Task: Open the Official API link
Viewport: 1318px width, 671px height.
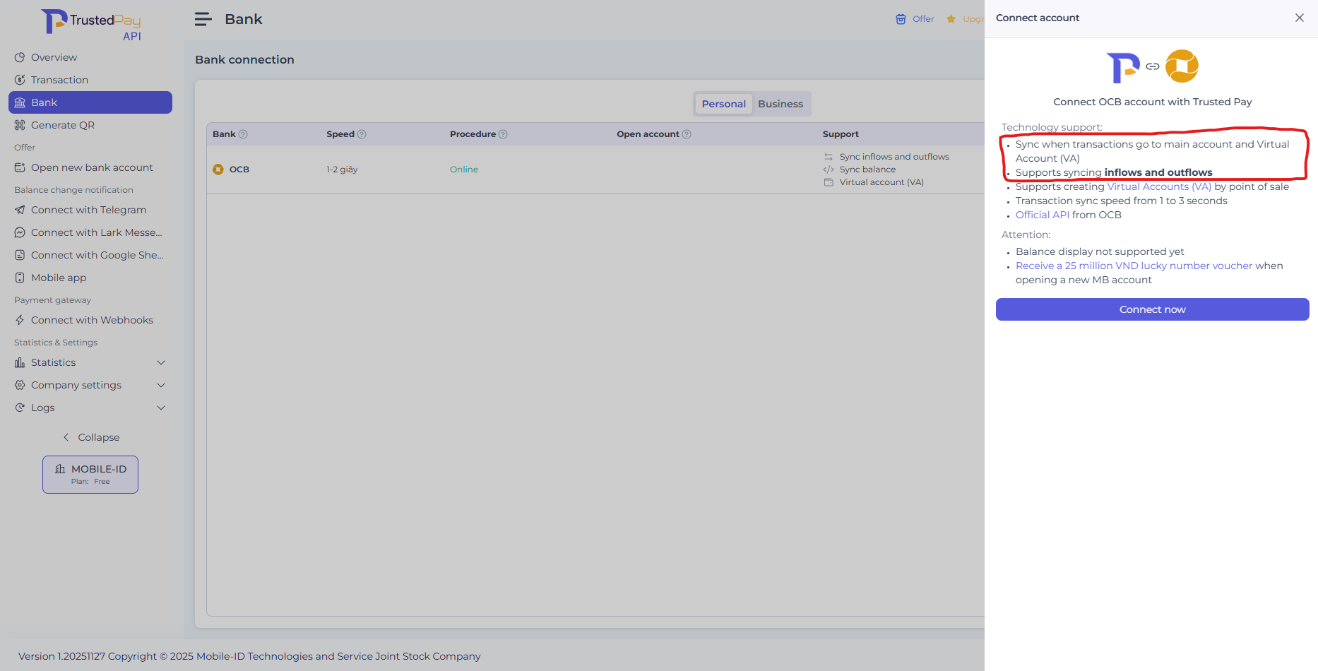Action: pyautogui.click(x=1043, y=215)
